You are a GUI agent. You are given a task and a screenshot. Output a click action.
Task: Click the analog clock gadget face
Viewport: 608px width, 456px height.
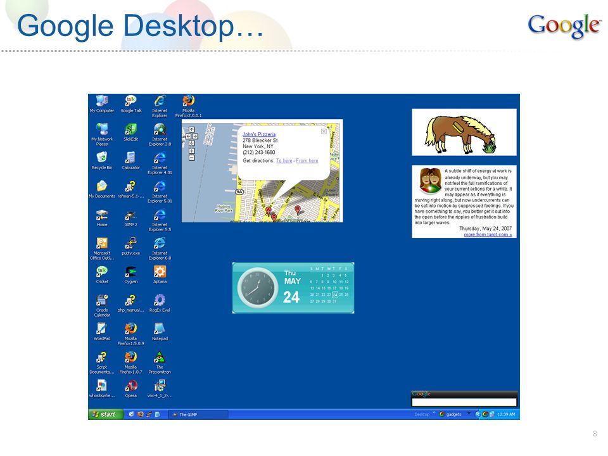(x=258, y=288)
